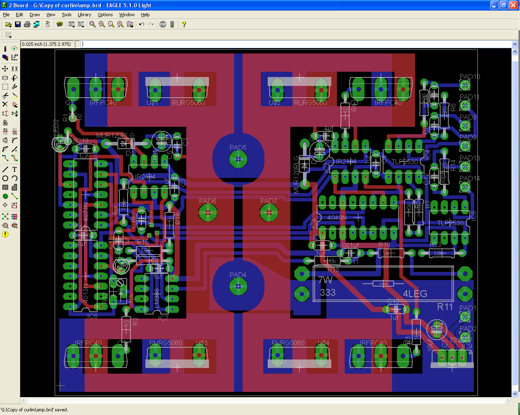This screenshot has width=520, height=415.
Task: Click the Save floppy disk icon
Action: click(18, 24)
